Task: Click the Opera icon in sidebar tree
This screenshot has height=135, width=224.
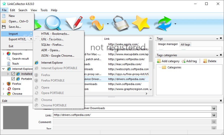Action: click(9, 89)
